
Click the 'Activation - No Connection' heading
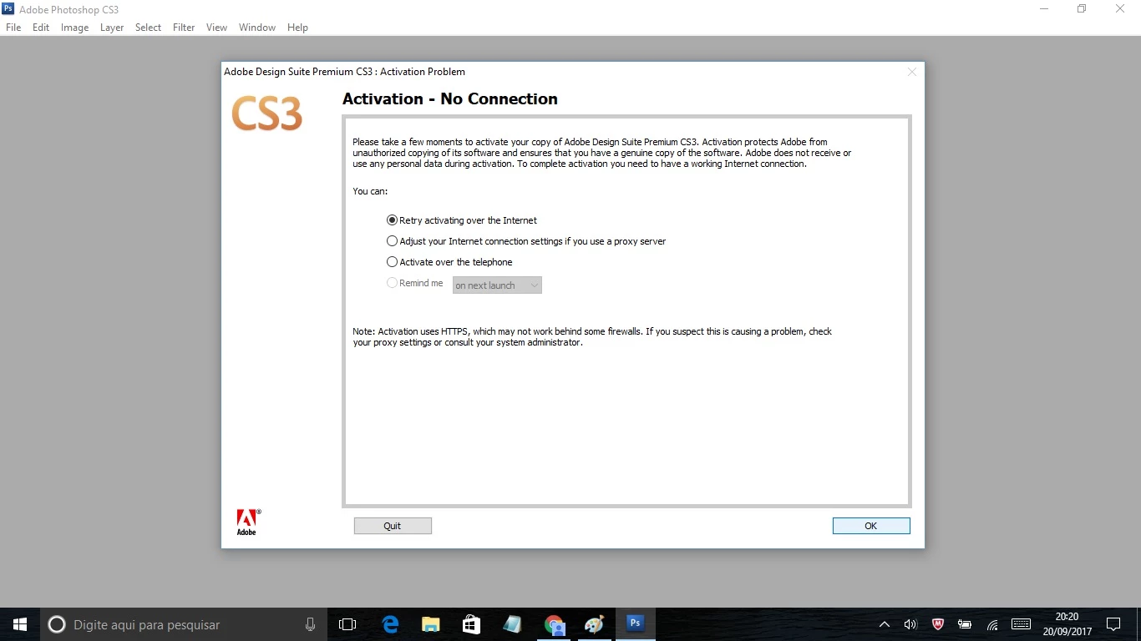[x=450, y=99]
